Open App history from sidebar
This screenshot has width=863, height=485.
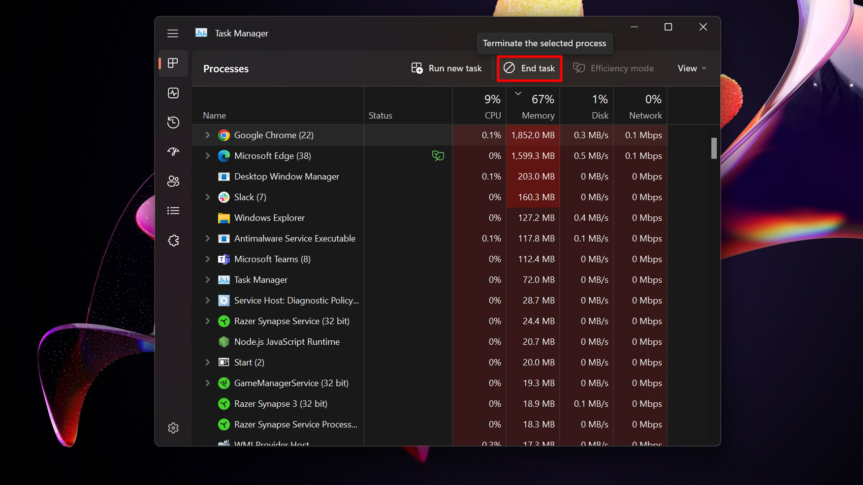point(173,122)
